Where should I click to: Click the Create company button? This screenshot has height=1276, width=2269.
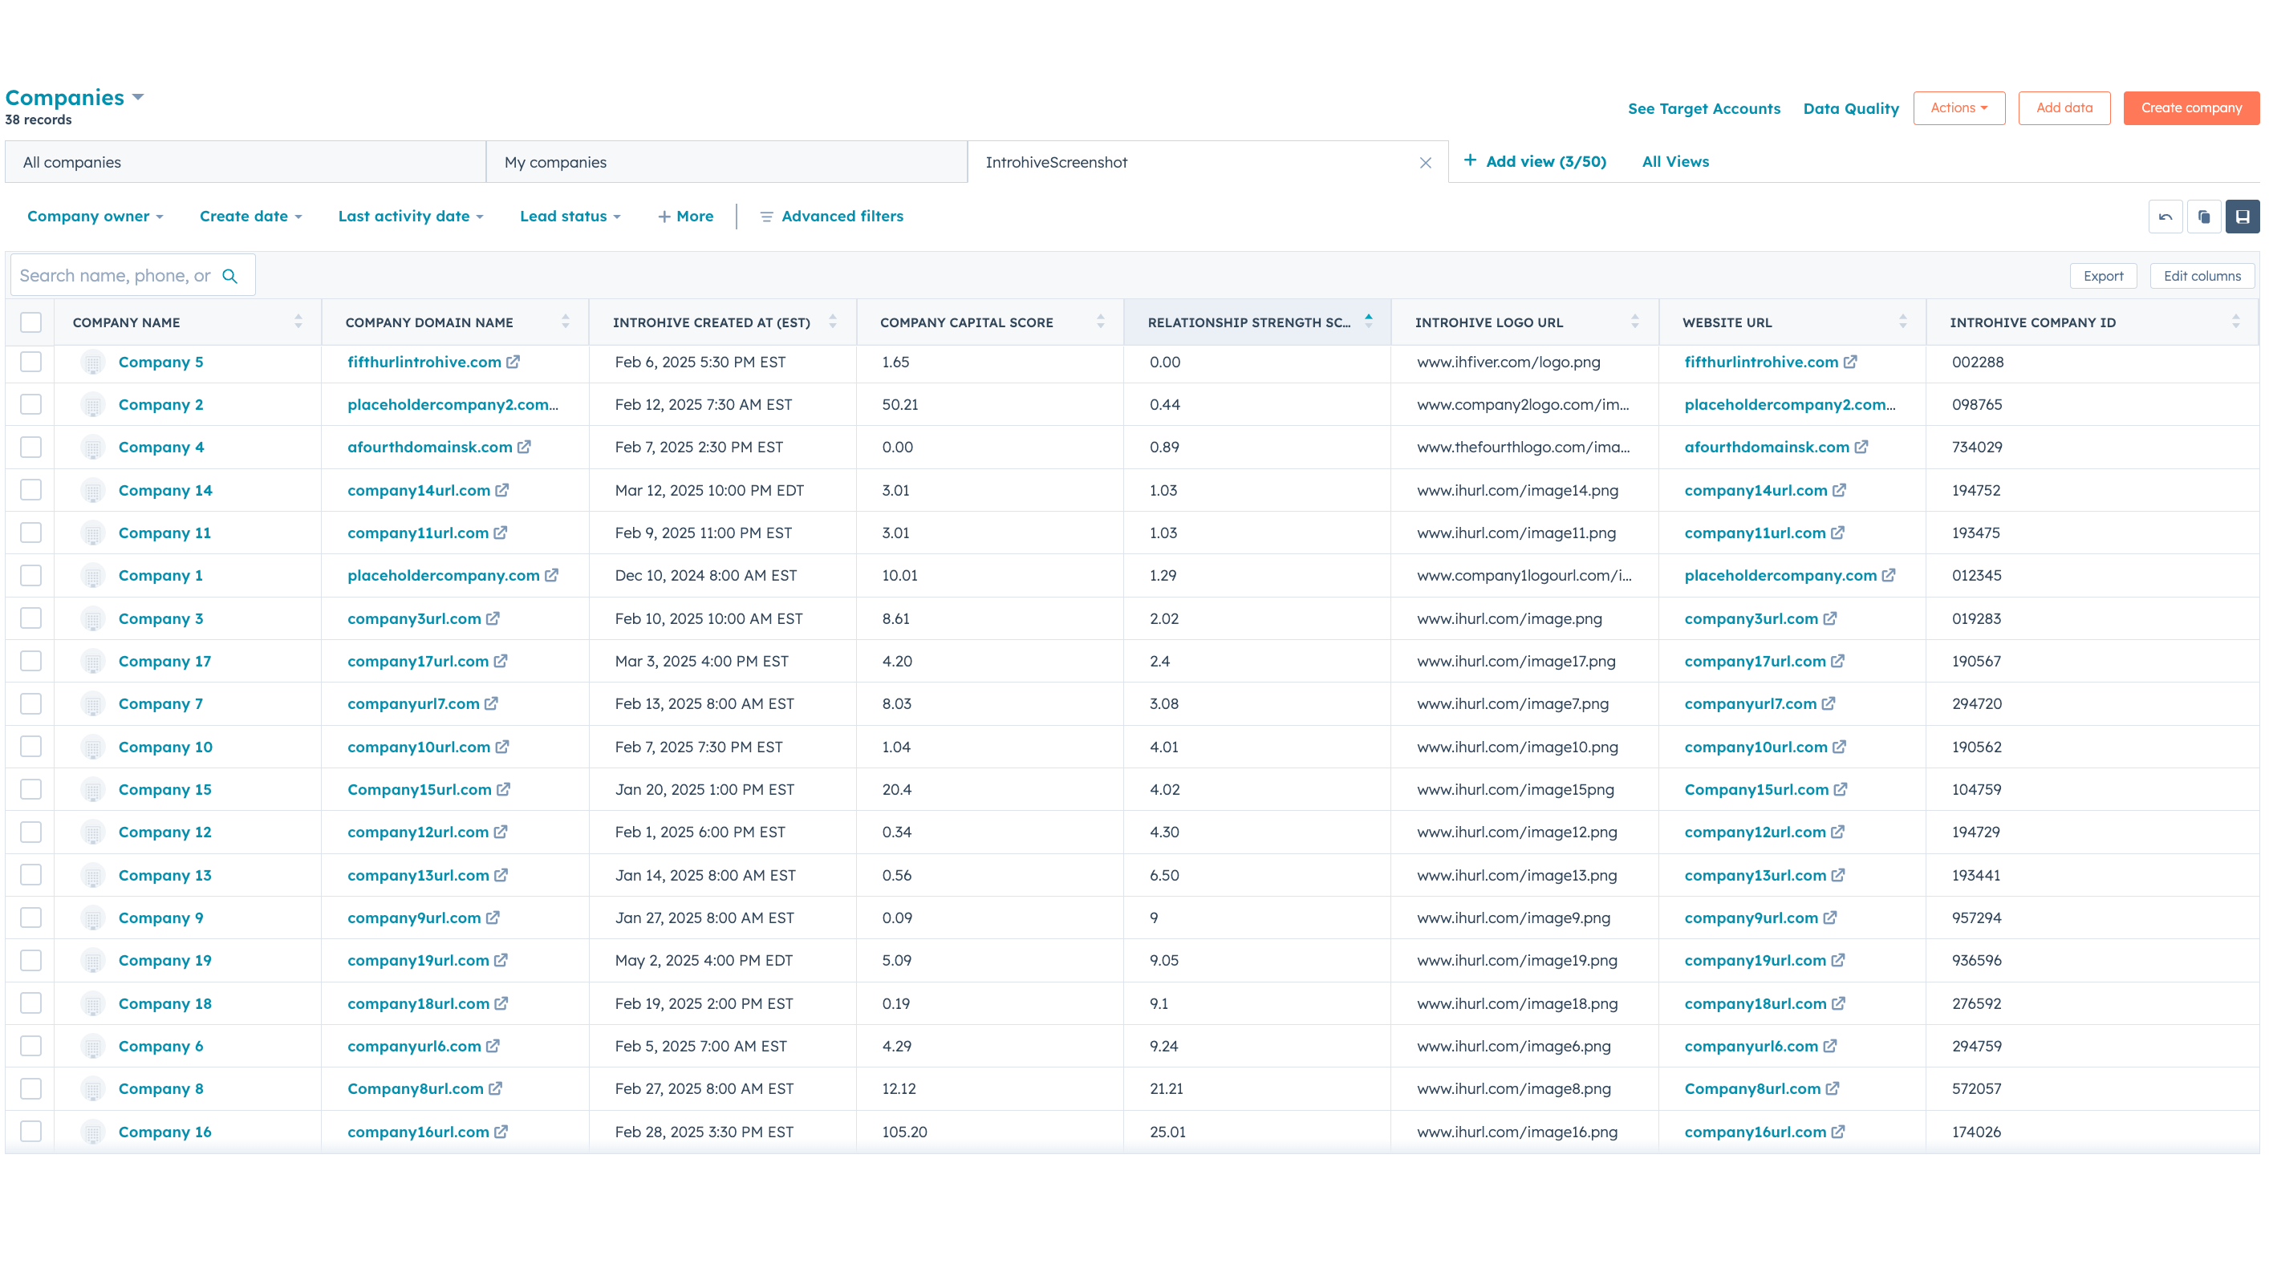coord(2190,107)
